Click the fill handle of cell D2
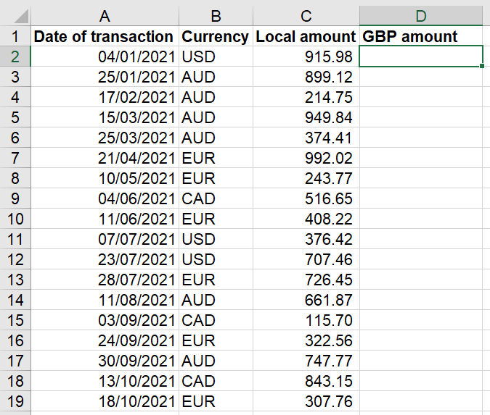 482,66
